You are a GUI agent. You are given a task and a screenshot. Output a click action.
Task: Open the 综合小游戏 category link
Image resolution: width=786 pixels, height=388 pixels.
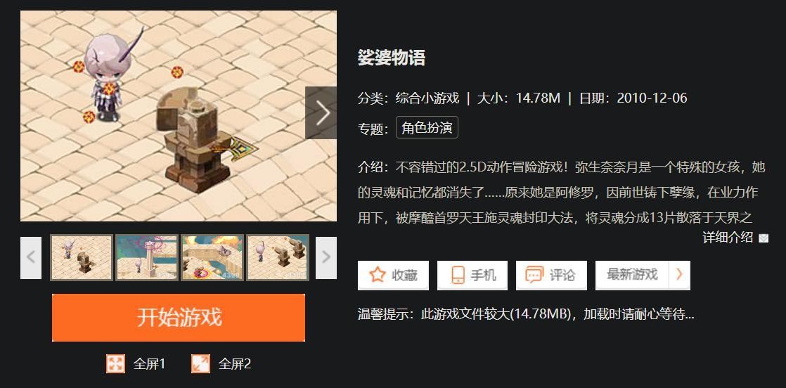pyautogui.click(x=427, y=98)
